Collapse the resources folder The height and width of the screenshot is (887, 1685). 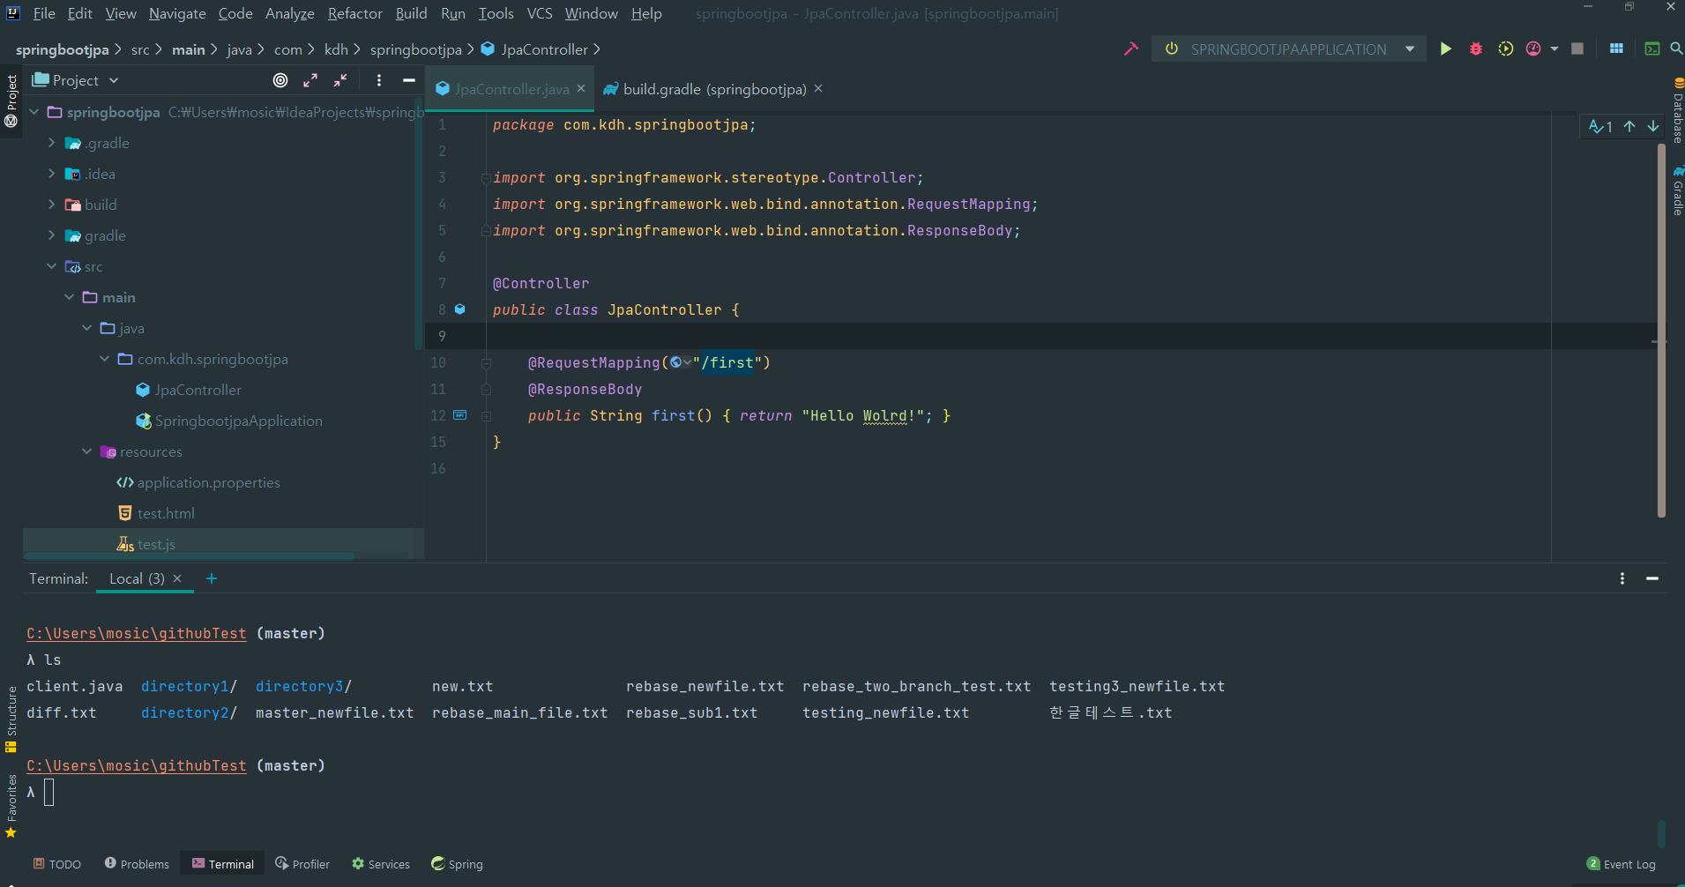pyautogui.click(x=87, y=451)
